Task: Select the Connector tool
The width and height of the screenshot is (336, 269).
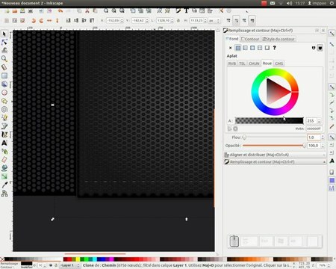Action: (4, 194)
